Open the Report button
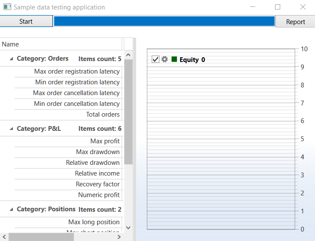This screenshot has height=241, width=315. pos(295,22)
